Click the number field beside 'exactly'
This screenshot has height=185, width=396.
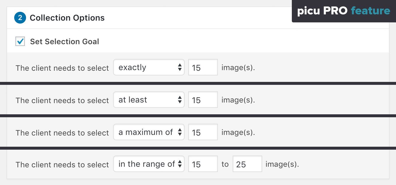(x=203, y=67)
